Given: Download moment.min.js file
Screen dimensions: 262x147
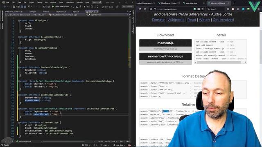Looking at the screenshot, I should 165,49.
